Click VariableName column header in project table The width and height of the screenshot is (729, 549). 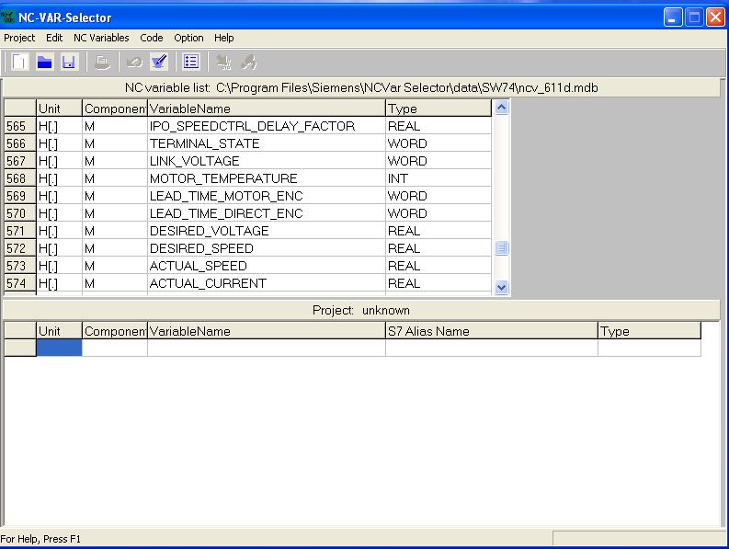pos(267,331)
